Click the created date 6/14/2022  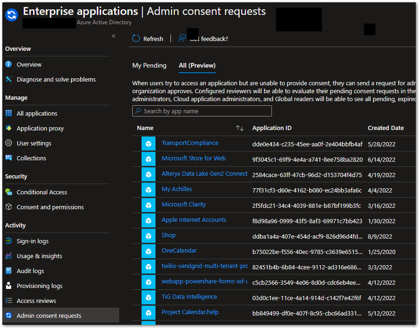381,159
